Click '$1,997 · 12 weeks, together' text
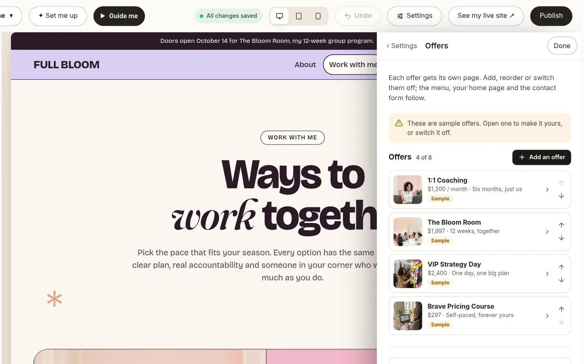583x364 pixels. click(464, 231)
